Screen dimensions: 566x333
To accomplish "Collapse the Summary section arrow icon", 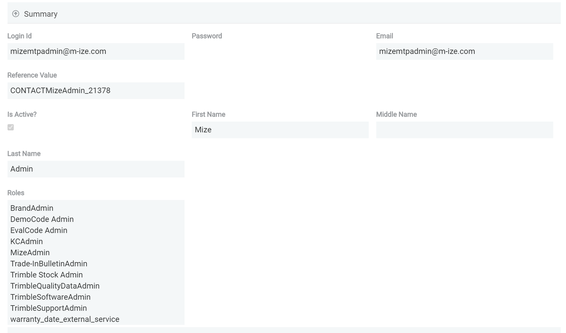I will pos(16,14).
